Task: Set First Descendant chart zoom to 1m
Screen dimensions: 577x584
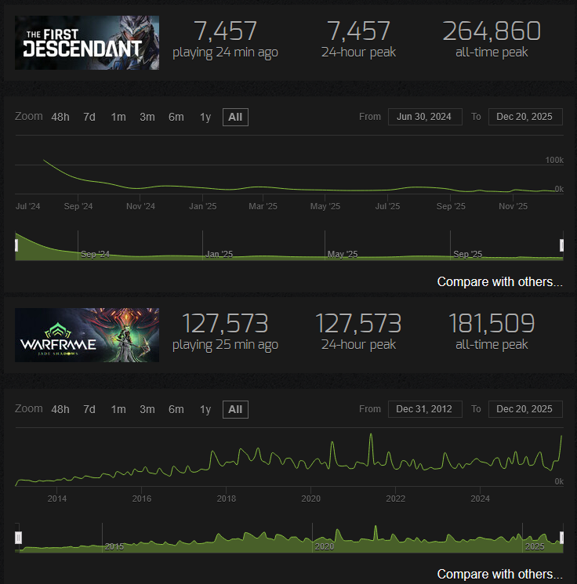Action: tap(118, 117)
